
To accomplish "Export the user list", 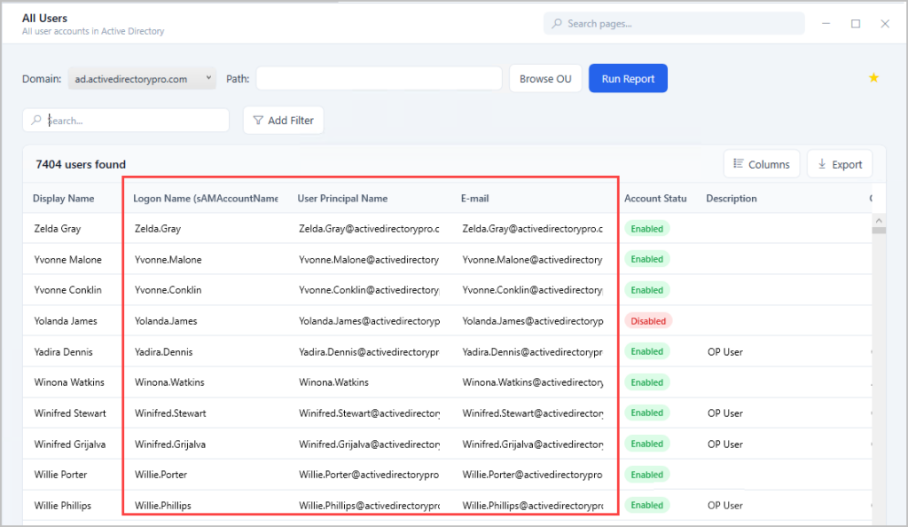I will click(840, 164).
